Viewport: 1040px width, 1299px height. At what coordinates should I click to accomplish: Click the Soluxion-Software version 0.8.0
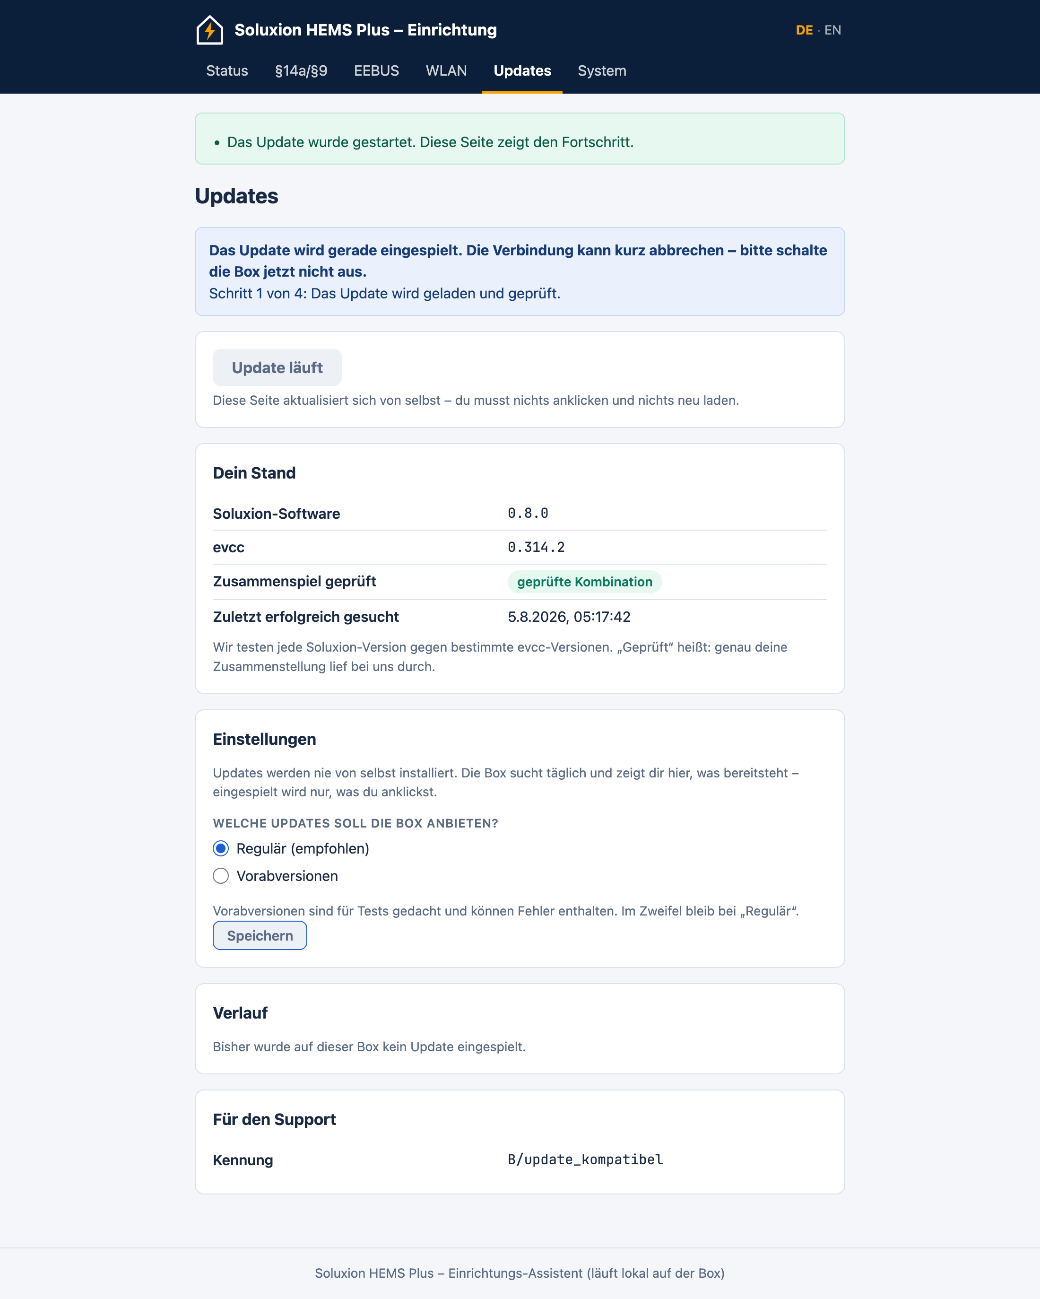pos(528,514)
